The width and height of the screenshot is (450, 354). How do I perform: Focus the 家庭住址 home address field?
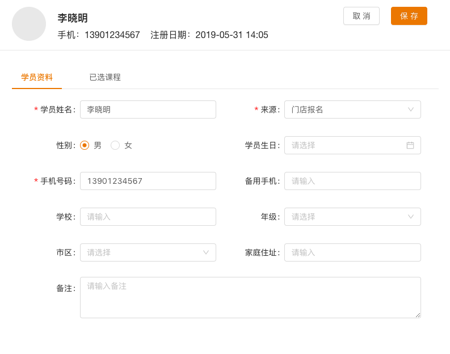click(352, 252)
